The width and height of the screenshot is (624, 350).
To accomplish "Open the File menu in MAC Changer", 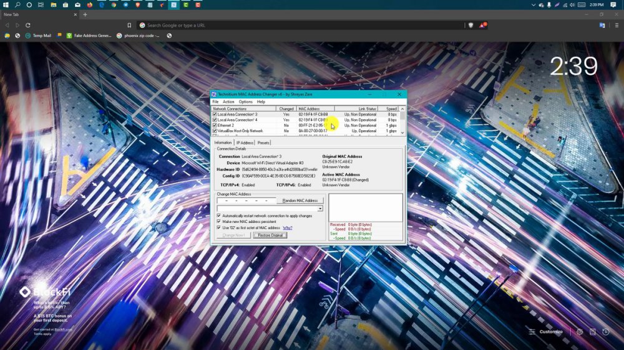I will tap(215, 102).
